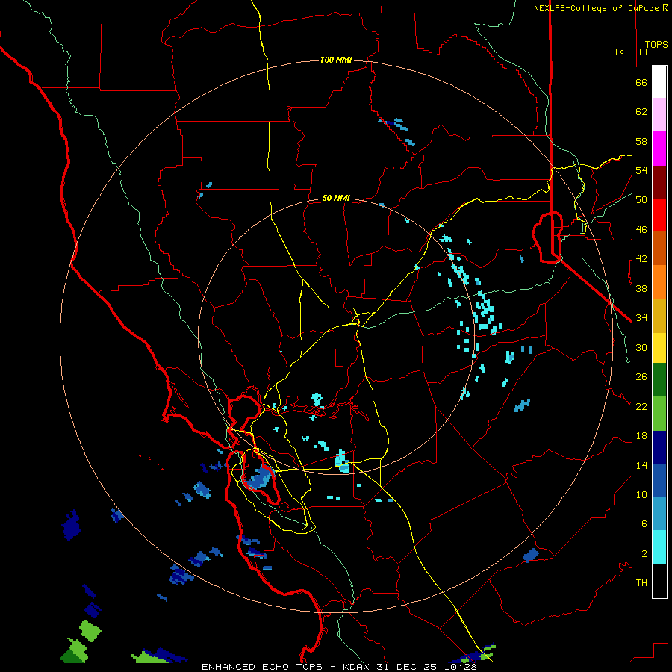Select the bright red legend swatch
This screenshot has height=672, width=672.
(x=659, y=215)
